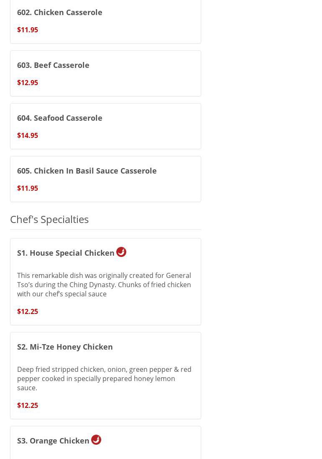322x459 pixels.
Task: Open the 604. Seafood Casserole item
Action: click(60, 118)
